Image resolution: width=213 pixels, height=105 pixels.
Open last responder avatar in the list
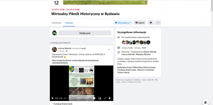click(148, 43)
